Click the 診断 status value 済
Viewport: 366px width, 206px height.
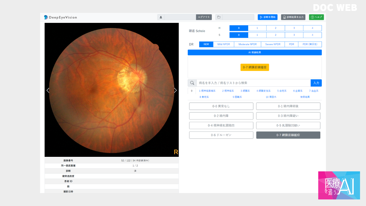coord(135,171)
